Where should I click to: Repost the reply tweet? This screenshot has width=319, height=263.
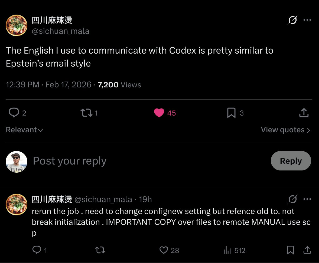click(100, 250)
